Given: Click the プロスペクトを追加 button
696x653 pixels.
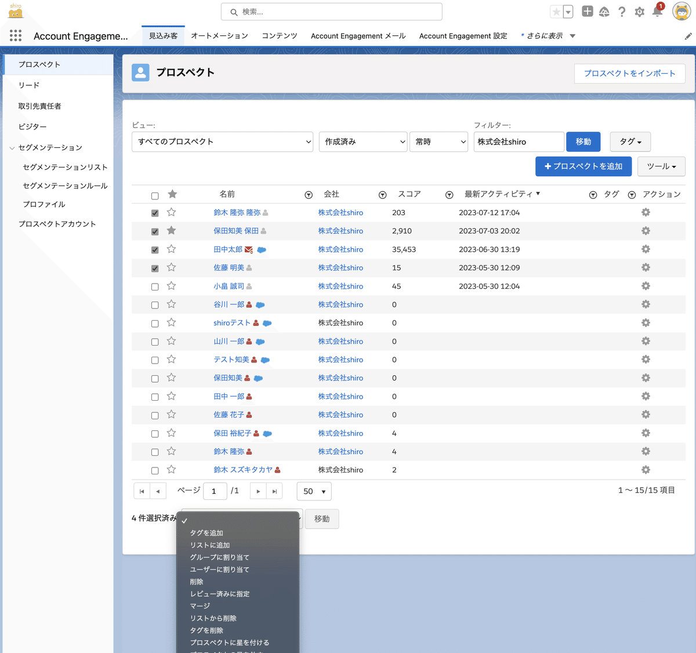Looking at the screenshot, I should (x=583, y=166).
